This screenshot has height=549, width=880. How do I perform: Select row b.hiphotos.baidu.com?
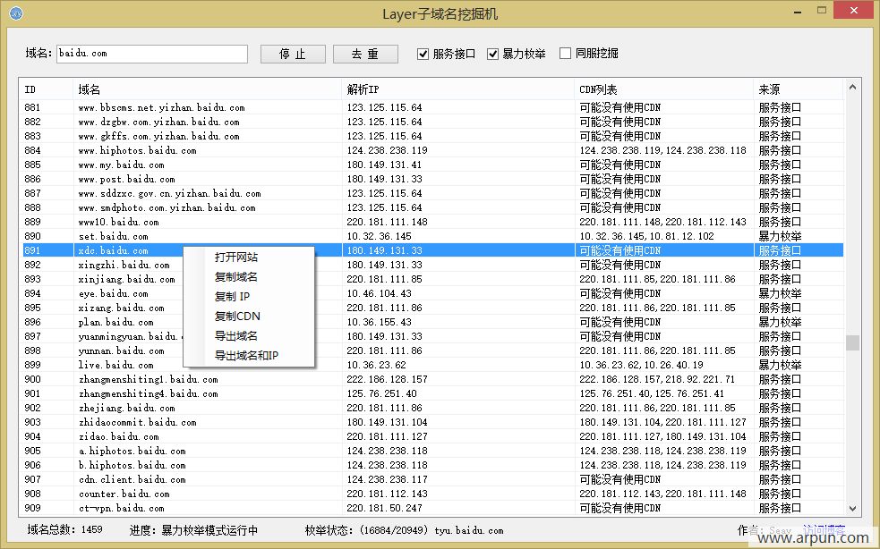click(x=432, y=465)
